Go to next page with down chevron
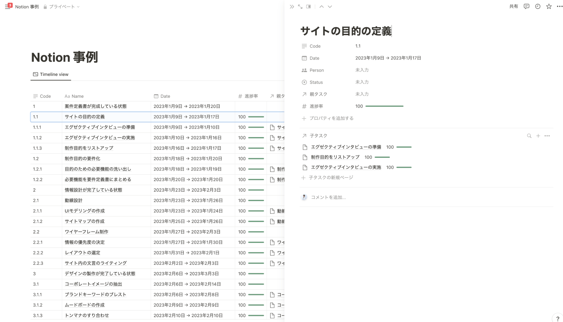The image size is (563, 322). (330, 7)
